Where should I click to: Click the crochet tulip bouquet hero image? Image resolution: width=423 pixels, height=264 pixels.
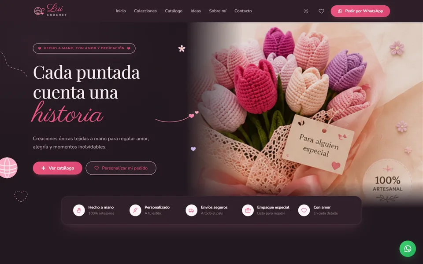point(305,109)
